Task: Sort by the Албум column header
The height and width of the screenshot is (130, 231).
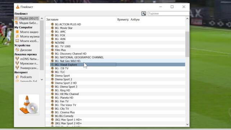Action: [x=135, y=19]
